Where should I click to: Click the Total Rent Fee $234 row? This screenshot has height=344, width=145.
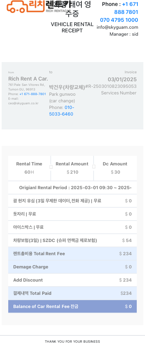pyautogui.click(x=72, y=254)
